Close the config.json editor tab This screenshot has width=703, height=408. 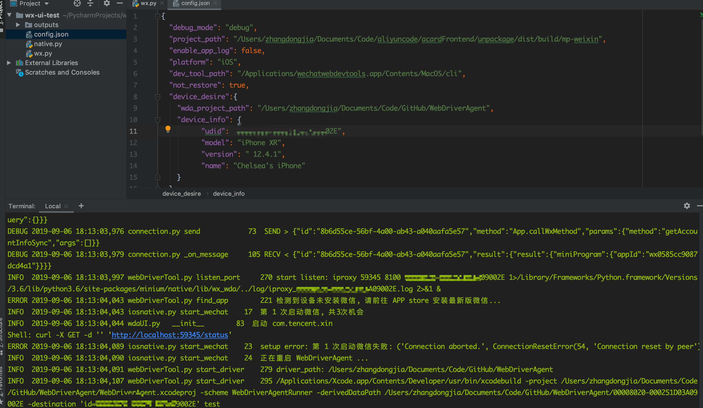tap(215, 3)
